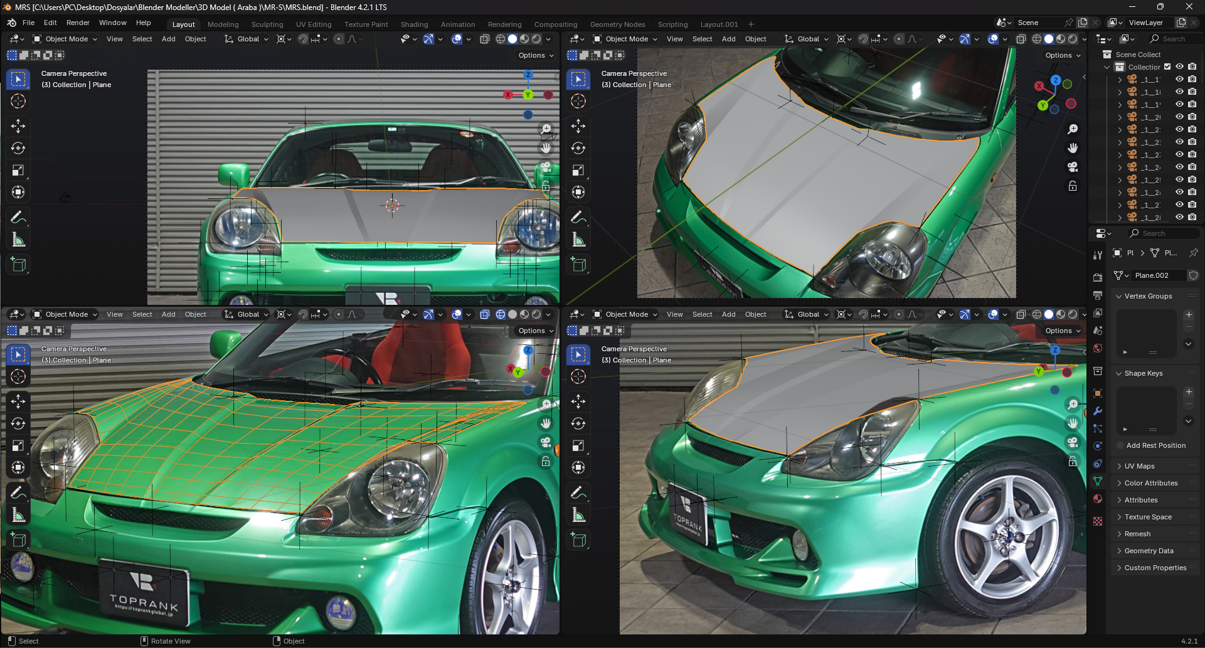Open Options button in bottom-right viewport

pos(1063,331)
